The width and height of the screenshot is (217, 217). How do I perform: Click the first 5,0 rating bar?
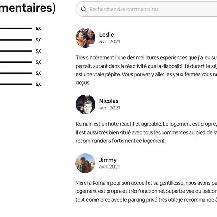point(16,28)
